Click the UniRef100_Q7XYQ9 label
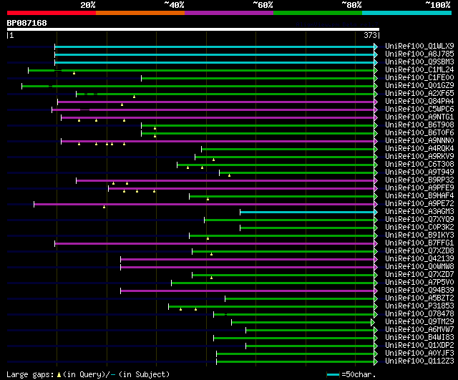458x380 pixels. point(419,220)
